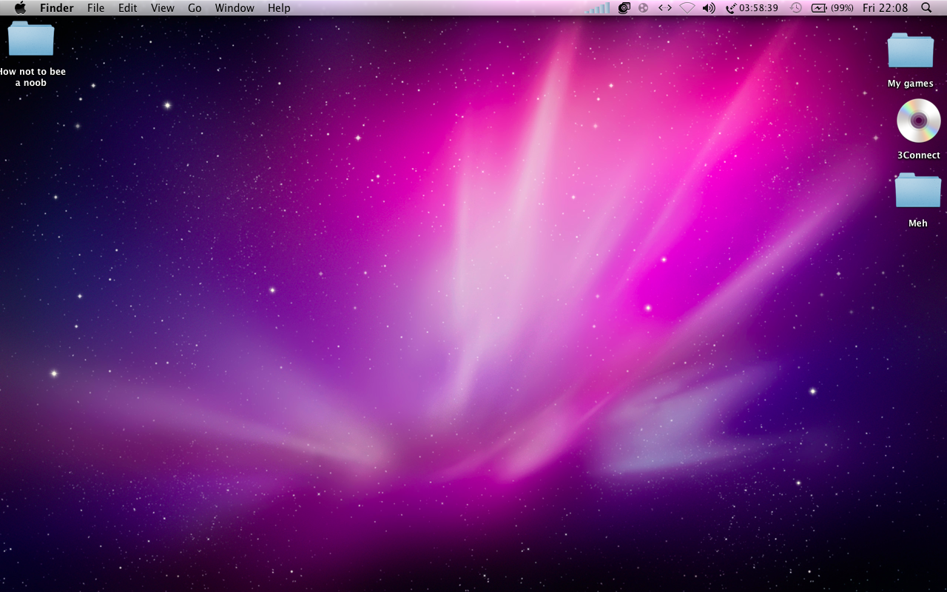Open the View menu
947x592 pixels.
[162, 8]
